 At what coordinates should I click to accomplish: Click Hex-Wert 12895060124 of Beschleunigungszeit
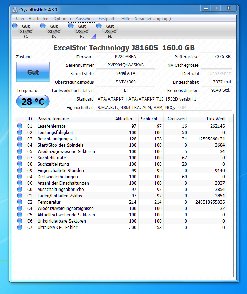(x=211, y=139)
